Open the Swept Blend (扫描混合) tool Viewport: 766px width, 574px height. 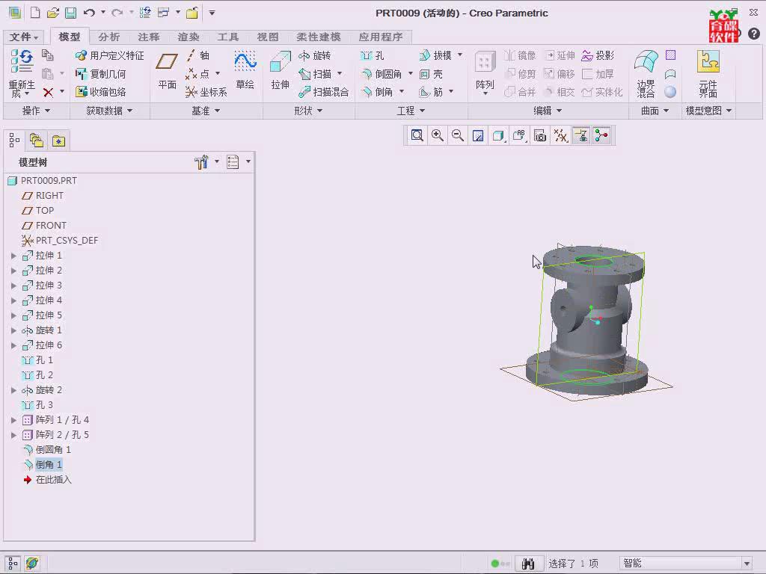(x=323, y=92)
